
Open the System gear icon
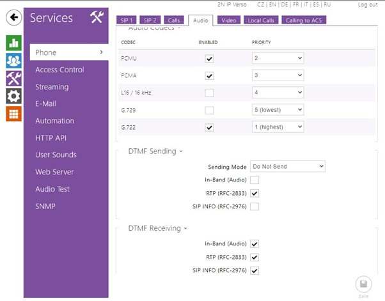(x=13, y=96)
